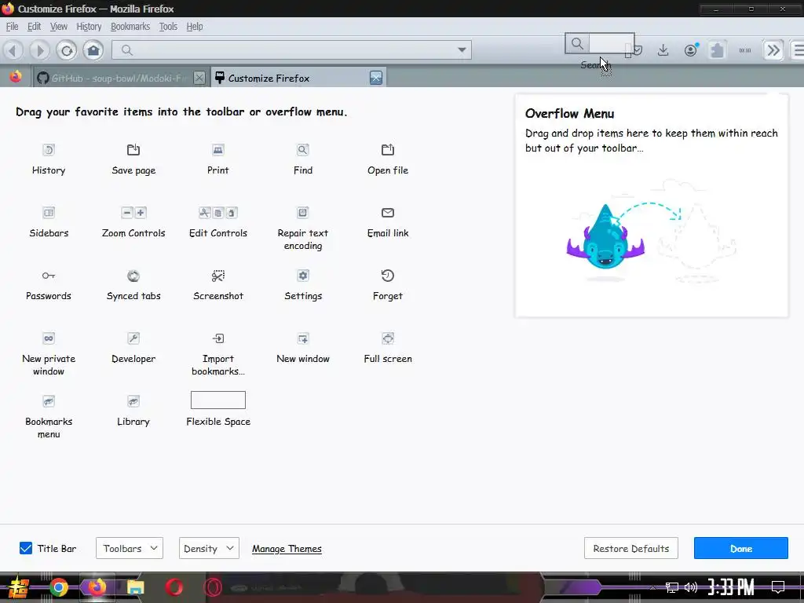Screen dimensions: 804x603
Task: Close the GitHub tab
Action: (x=199, y=78)
